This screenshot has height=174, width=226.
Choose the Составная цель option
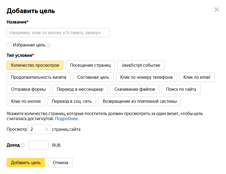pos(93,77)
